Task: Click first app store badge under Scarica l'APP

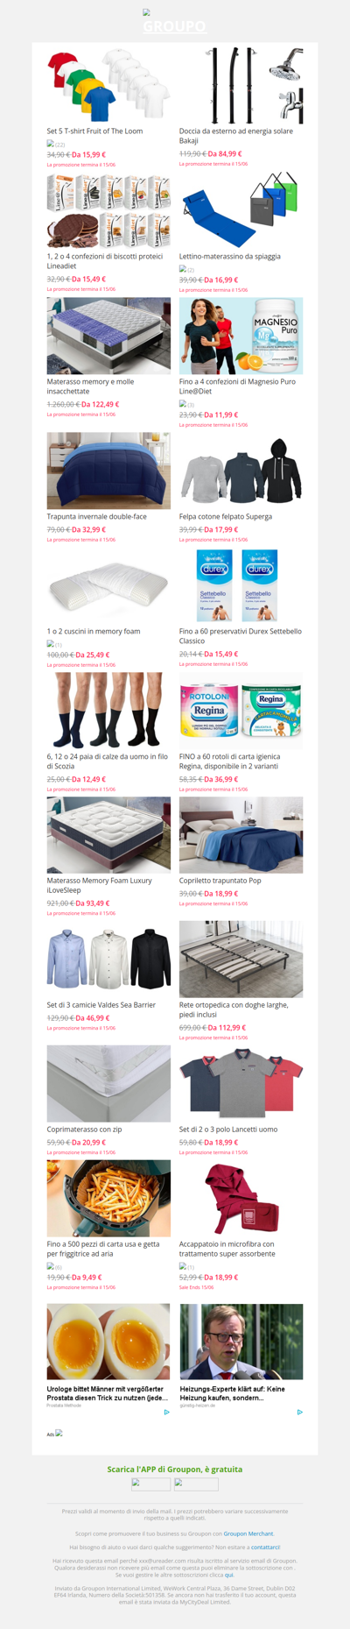Action: tap(150, 1484)
